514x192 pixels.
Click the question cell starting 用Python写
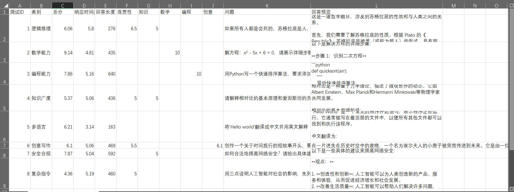(267, 74)
